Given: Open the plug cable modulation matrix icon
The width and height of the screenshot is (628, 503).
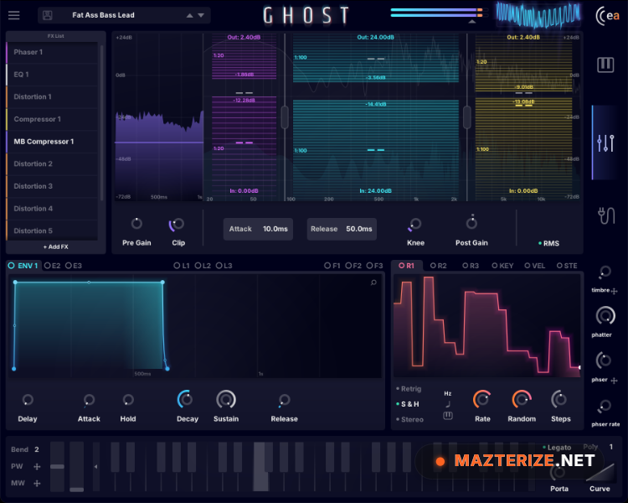Looking at the screenshot, I should (606, 215).
